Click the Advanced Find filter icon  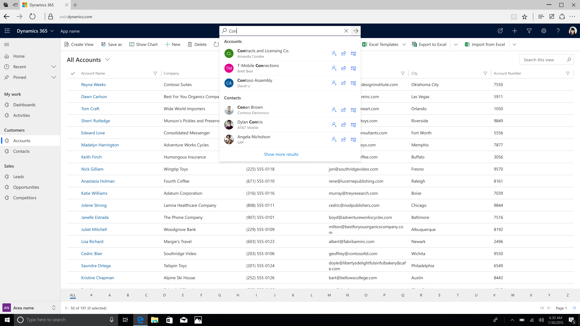[x=530, y=31]
